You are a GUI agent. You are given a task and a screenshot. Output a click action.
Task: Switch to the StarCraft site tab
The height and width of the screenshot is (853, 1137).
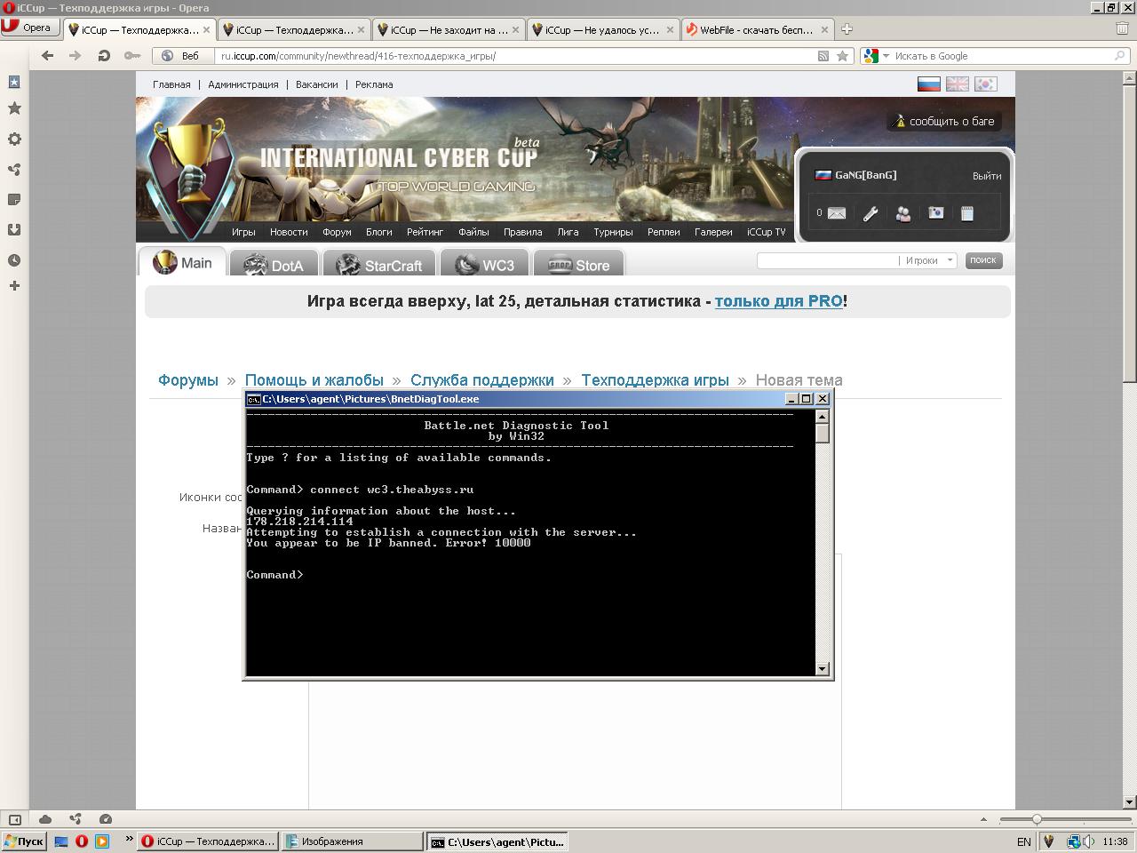[x=379, y=265]
